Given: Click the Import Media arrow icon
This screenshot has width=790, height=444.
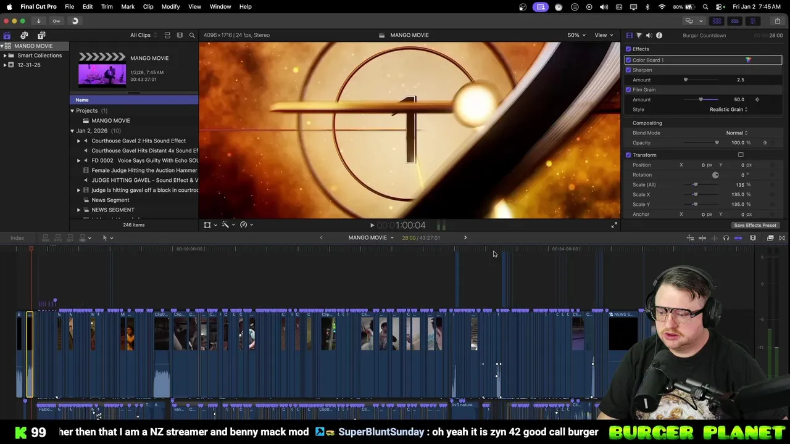Looking at the screenshot, I should click(38, 21).
